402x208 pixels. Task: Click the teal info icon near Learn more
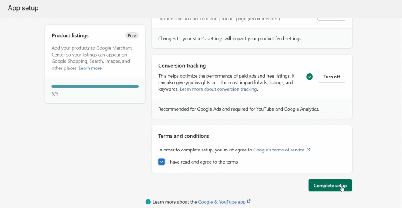148,202
